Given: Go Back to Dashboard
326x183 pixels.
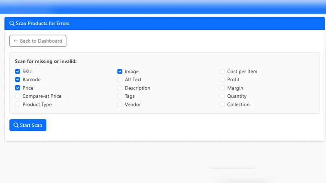Looking at the screenshot, I should tap(38, 41).
